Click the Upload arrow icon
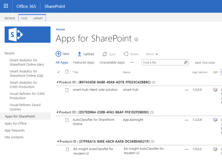The width and height of the screenshot is (222, 163). pyautogui.click(x=79, y=54)
